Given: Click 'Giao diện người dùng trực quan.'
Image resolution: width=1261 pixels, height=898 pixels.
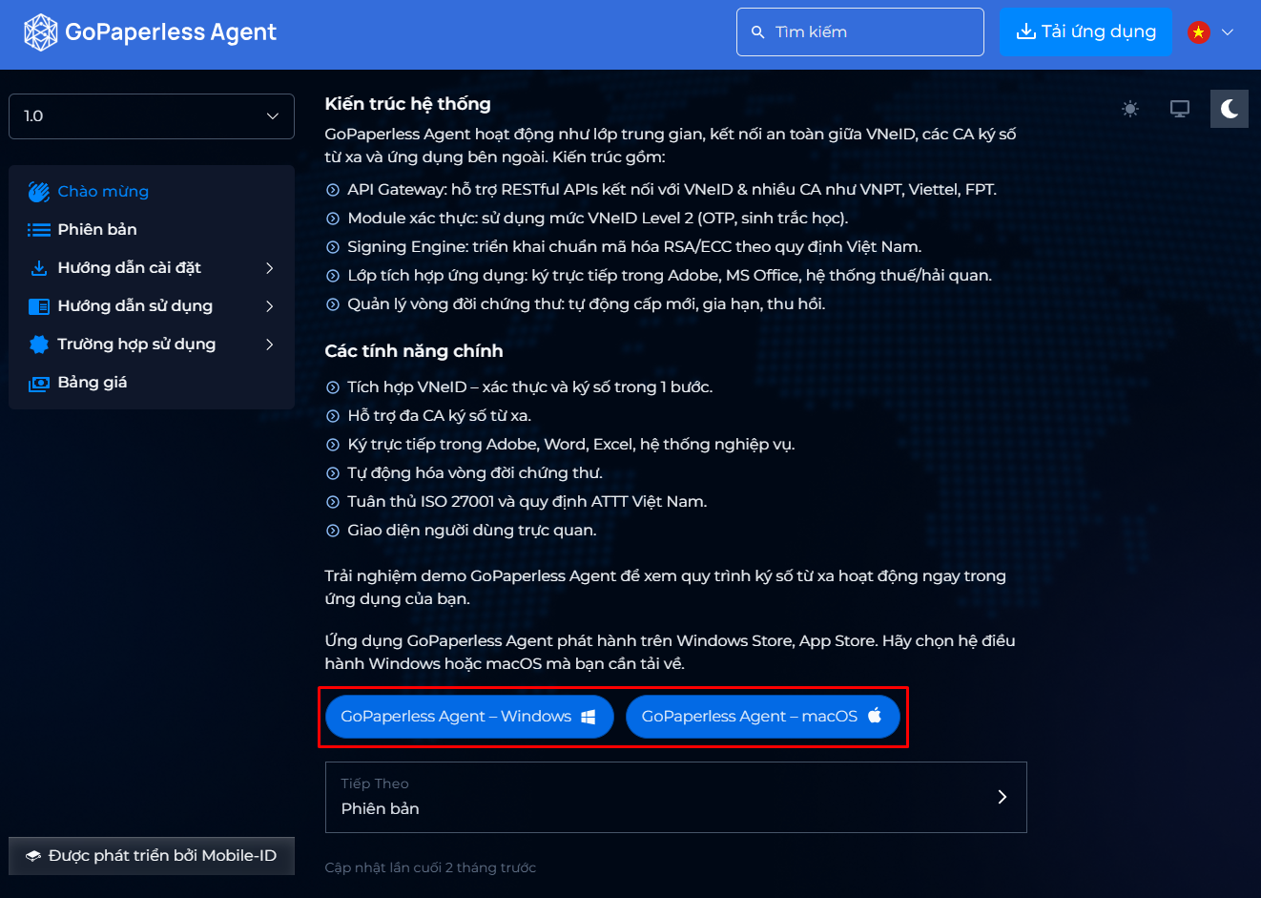Looking at the screenshot, I should point(472,531).
